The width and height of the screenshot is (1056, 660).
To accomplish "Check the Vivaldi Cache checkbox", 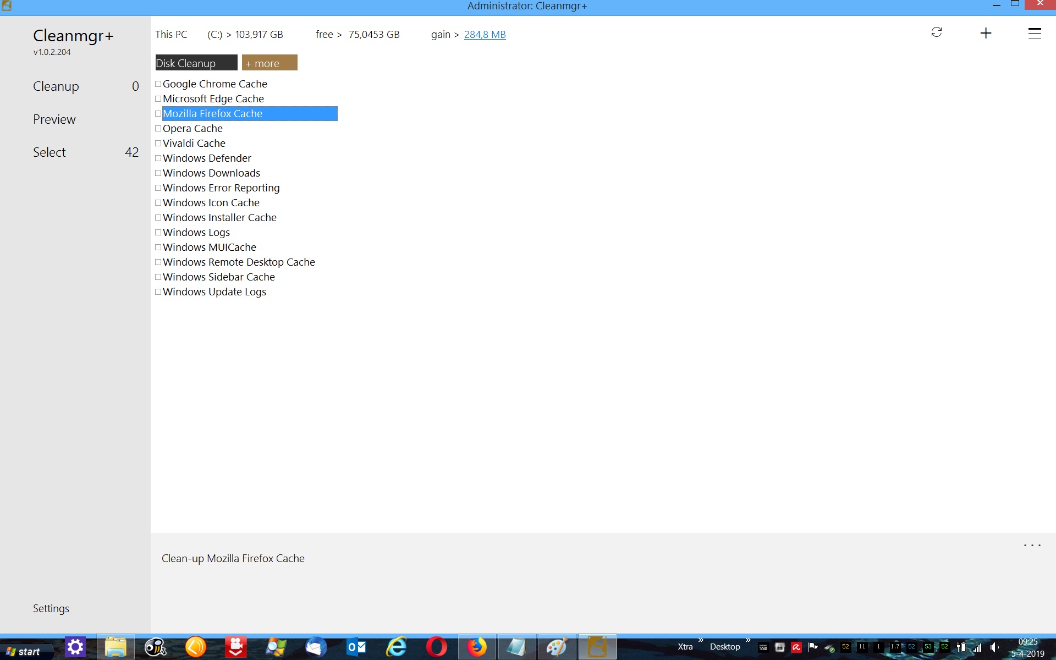I will click(158, 144).
